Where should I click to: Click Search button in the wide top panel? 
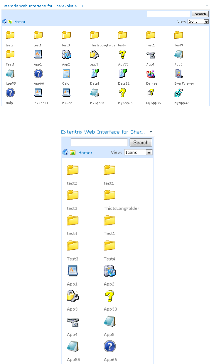tap(200, 14)
